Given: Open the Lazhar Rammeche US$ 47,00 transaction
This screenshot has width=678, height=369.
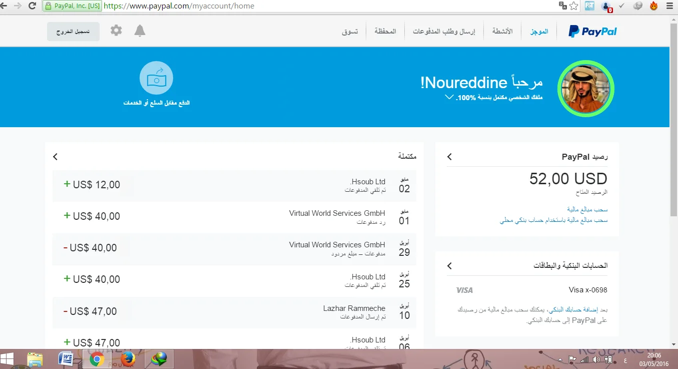Looking at the screenshot, I should 234,311.
